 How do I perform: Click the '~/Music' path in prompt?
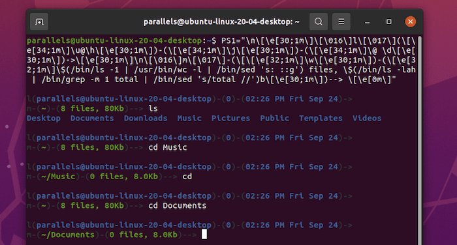[58, 177]
